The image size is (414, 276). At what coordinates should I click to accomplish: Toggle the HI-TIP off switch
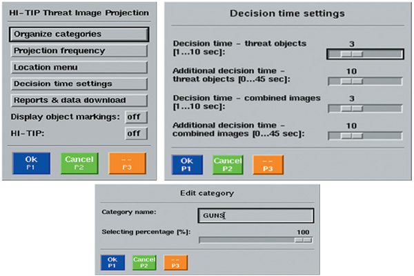137,133
